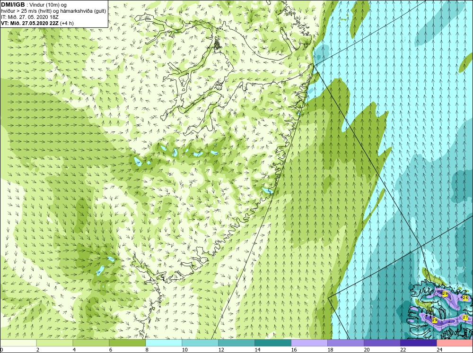The height and width of the screenshot is (353, 473).
Task: Click the DMI/IGB title text
Action: (13, 5)
